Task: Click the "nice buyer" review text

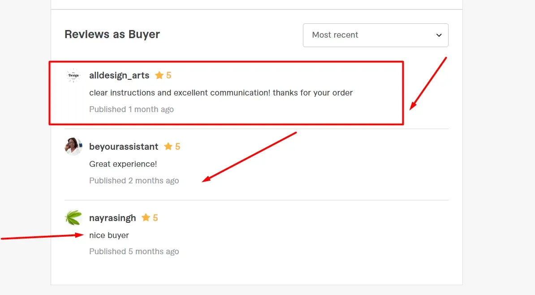Action: click(109, 235)
